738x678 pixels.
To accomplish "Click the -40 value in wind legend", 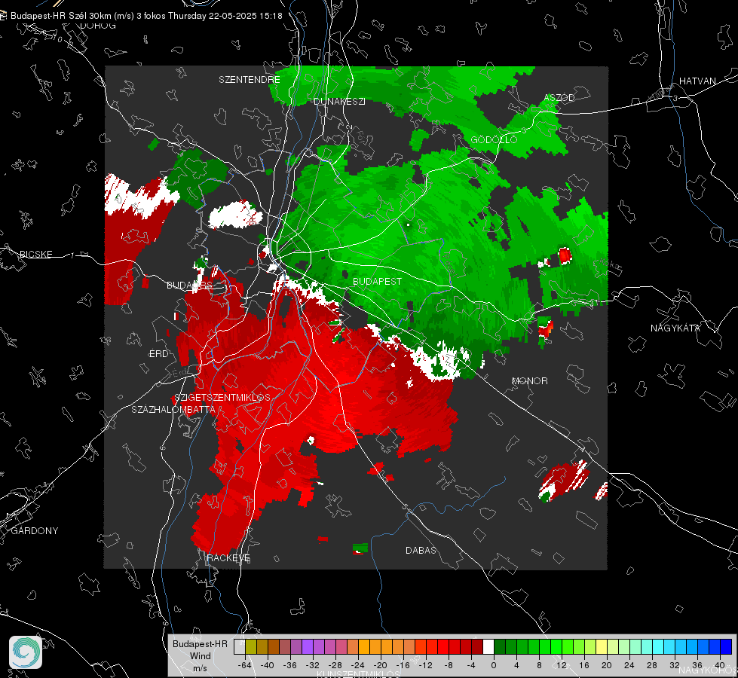I will (268, 665).
